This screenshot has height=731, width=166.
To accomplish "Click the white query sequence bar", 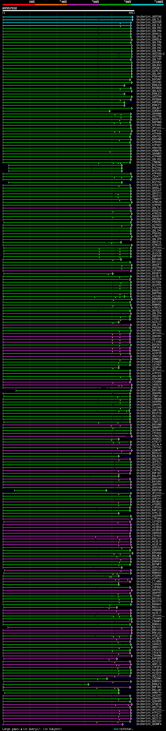I will point(68,11).
